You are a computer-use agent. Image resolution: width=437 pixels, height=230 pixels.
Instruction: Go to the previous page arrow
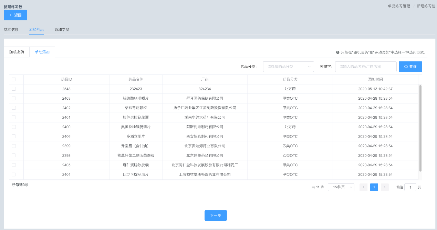[363, 187]
